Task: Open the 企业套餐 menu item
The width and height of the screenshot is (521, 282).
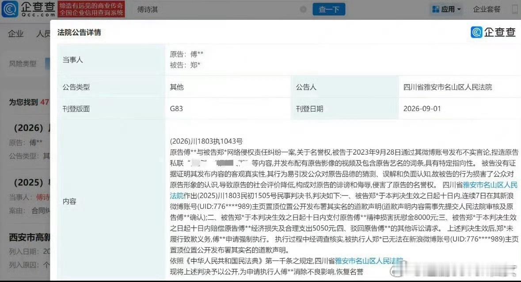Action: [x=487, y=9]
